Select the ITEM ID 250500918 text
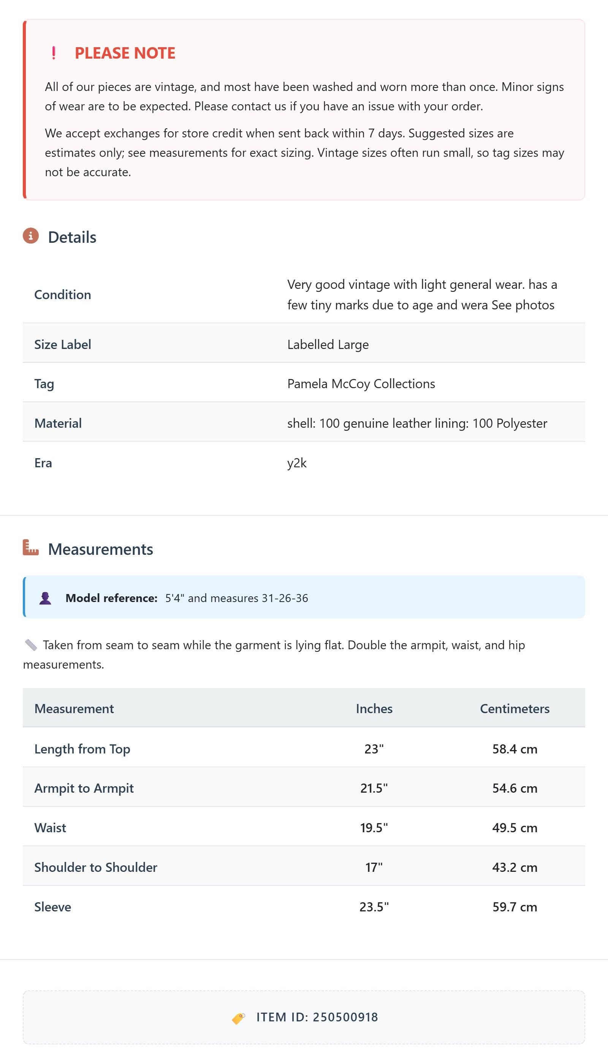 [317, 1017]
